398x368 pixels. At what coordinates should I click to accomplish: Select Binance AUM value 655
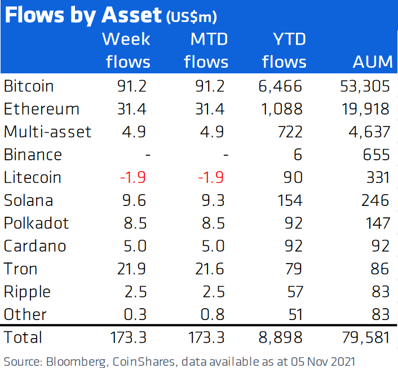pos(376,155)
